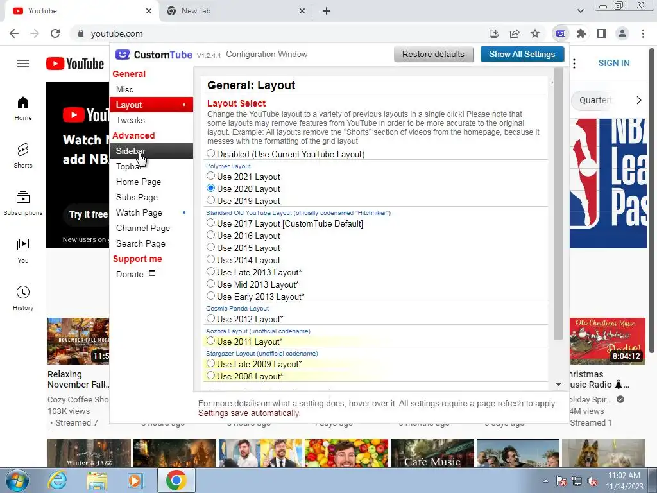Click the settings panel scroll-down arrow
This screenshot has height=493, width=657.
[558, 385]
